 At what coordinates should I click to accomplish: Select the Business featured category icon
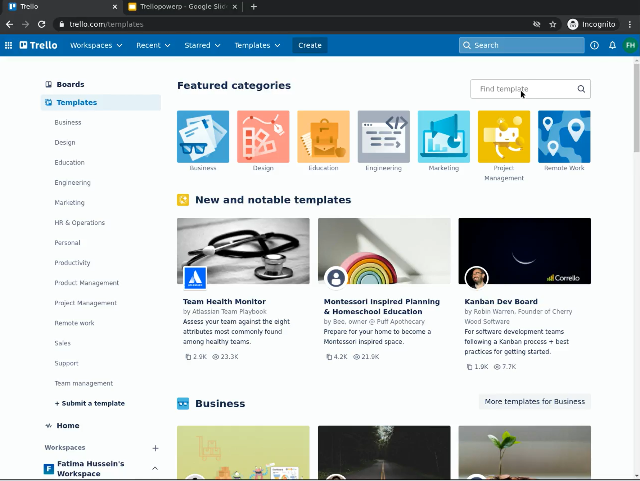(x=203, y=136)
